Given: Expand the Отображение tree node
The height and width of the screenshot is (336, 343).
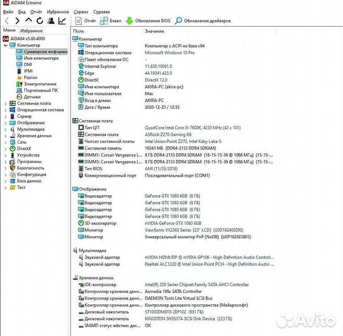Looking at the screenshot, I should click(6, 123).
